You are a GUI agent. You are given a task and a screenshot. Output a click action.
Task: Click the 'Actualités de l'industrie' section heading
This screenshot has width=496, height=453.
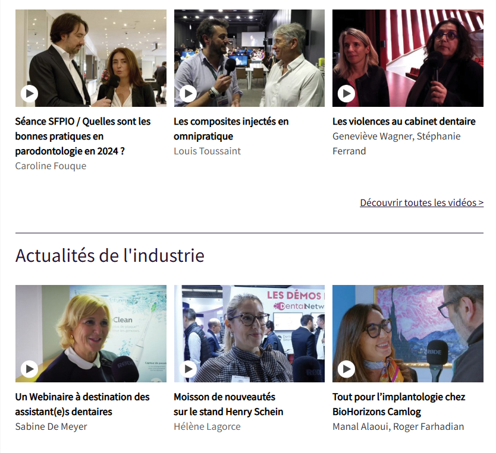(x=110, y=255)
